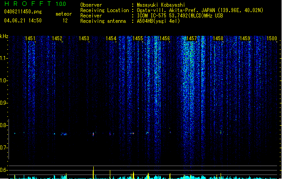The height and width of the screenshot is (179, 282).
Task: Click the meteor echo blob just after 1452
Action: click(x=64, y=134)
